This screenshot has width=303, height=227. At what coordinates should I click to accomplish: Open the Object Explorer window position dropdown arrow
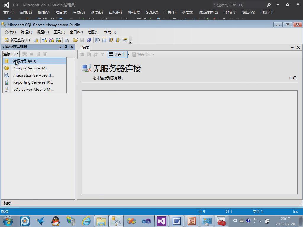pos(60,47)
